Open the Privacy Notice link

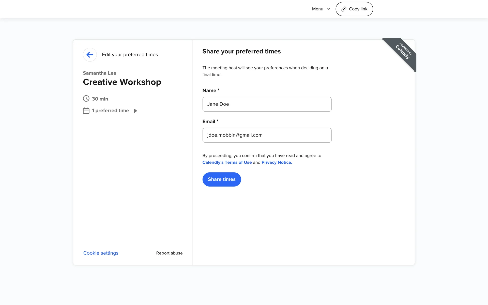pos(277,162)
